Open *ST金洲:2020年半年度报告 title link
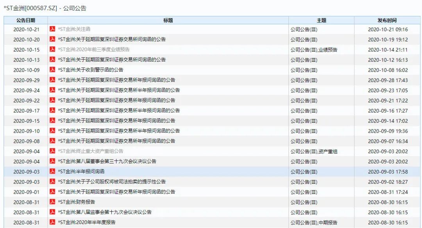Viewport: 422px width, 228px height. click(x=87, y=223)
